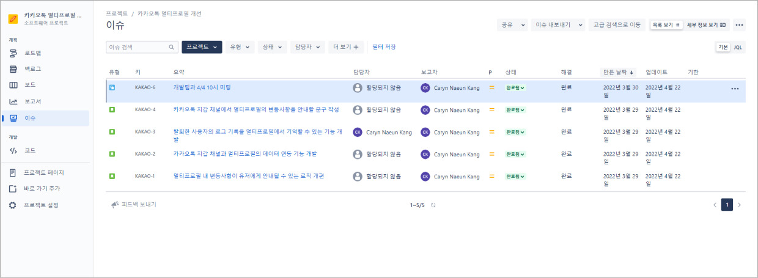Select 기본 search mode
The width and height of the screenshot is (758, 278).
723,47
